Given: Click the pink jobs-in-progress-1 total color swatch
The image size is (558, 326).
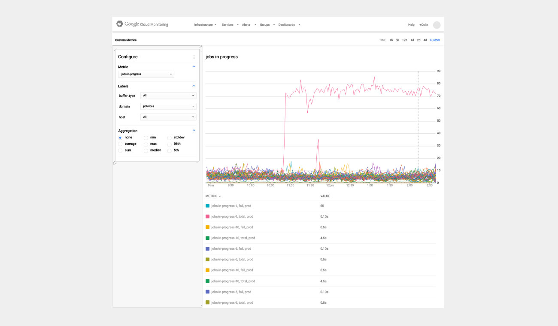Looking at the screenshot, I should point(208,217).
